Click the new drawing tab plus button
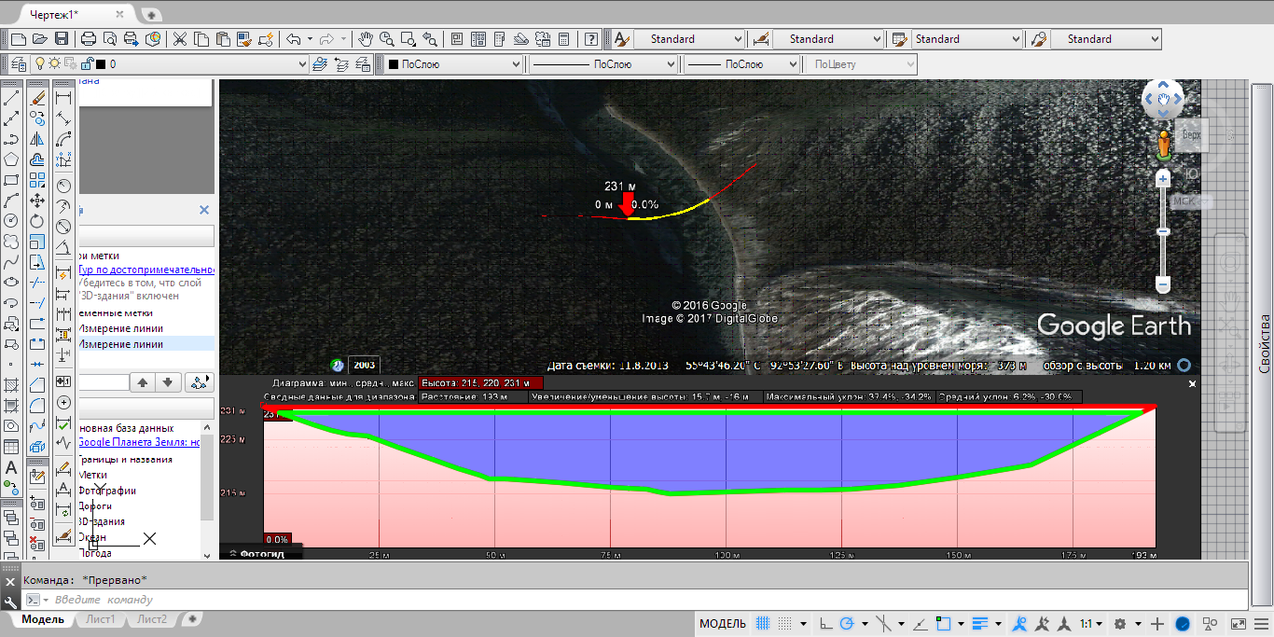 [152, 15]
